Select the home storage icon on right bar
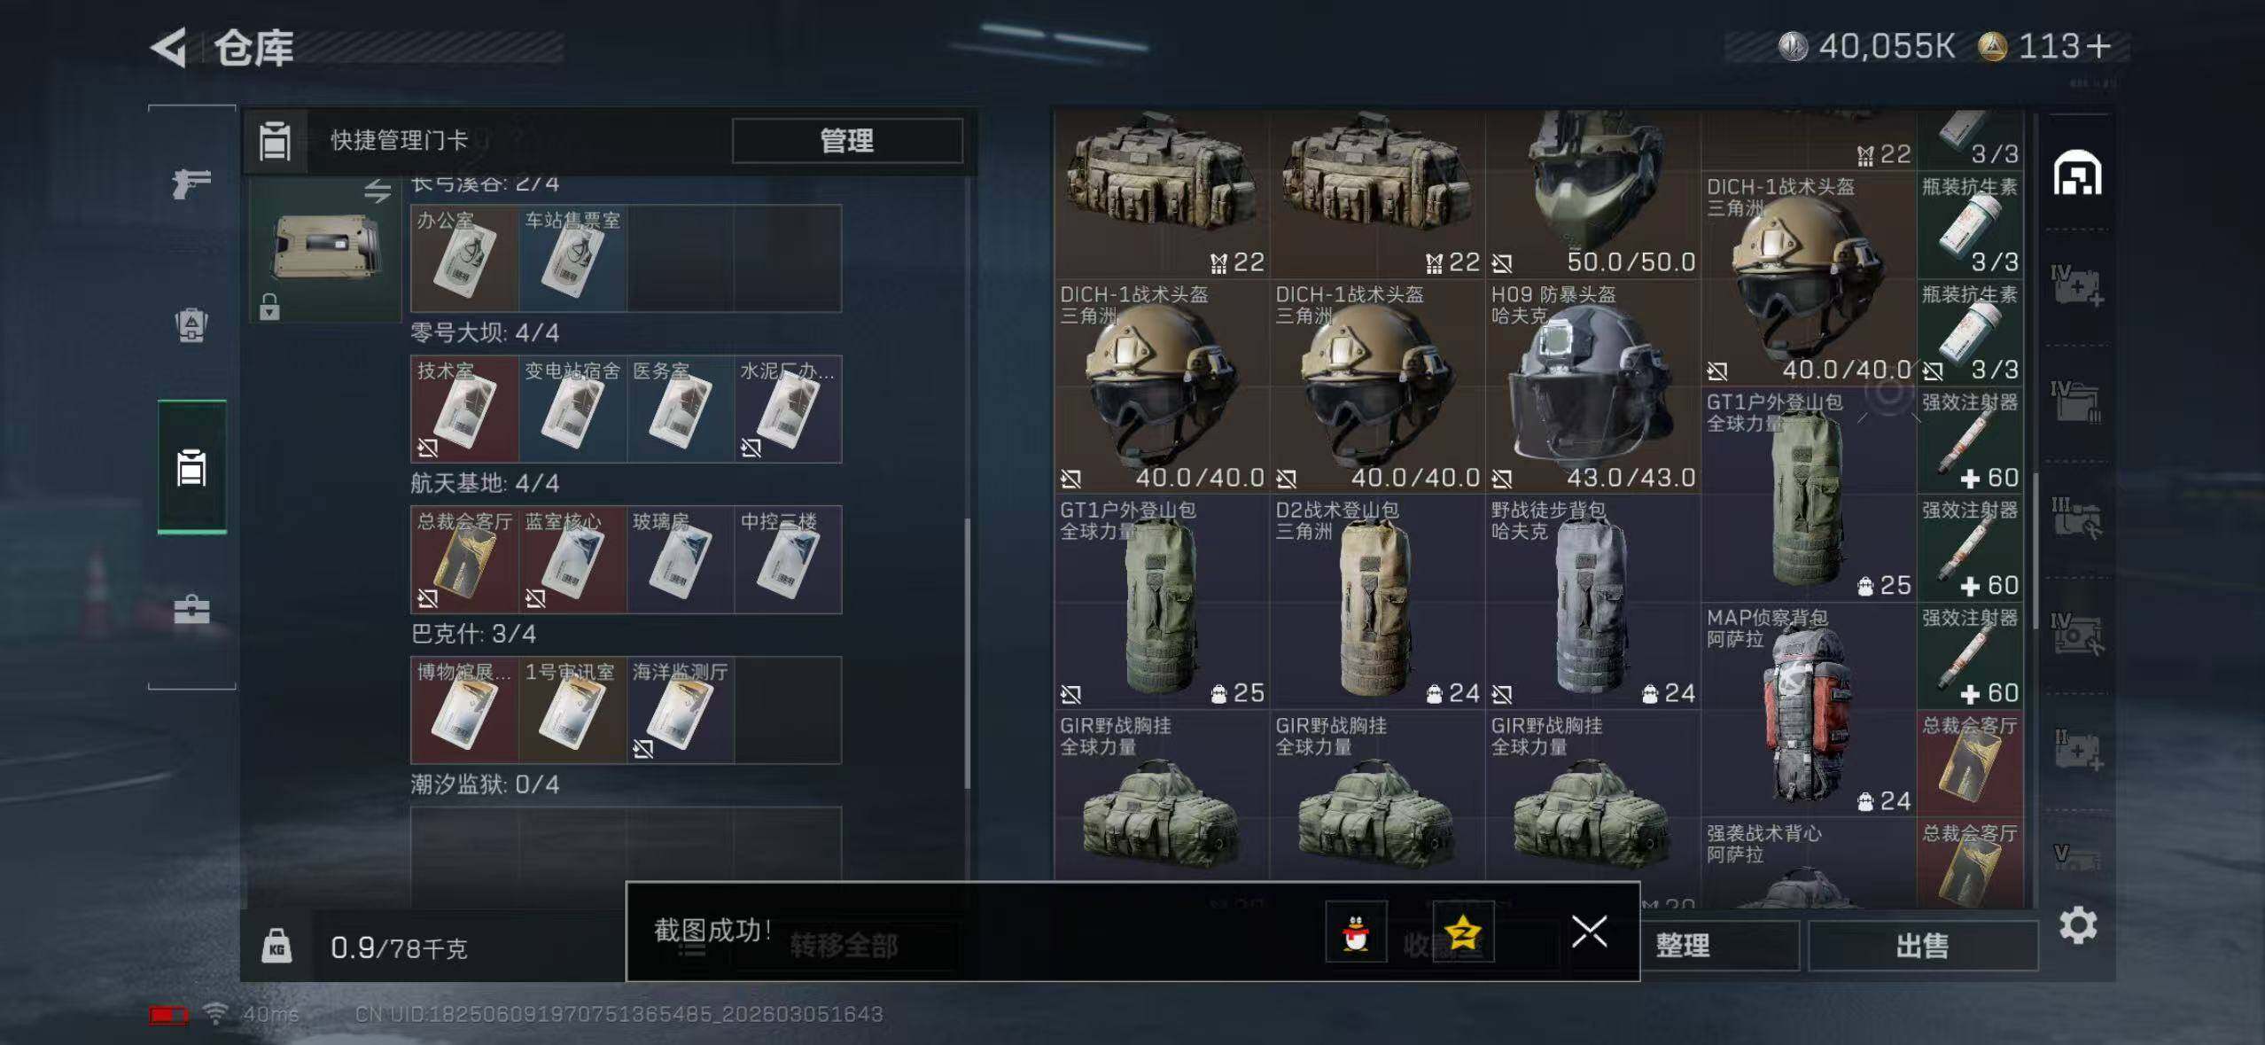2265x1045 pixels. [x=2077, y=173]
